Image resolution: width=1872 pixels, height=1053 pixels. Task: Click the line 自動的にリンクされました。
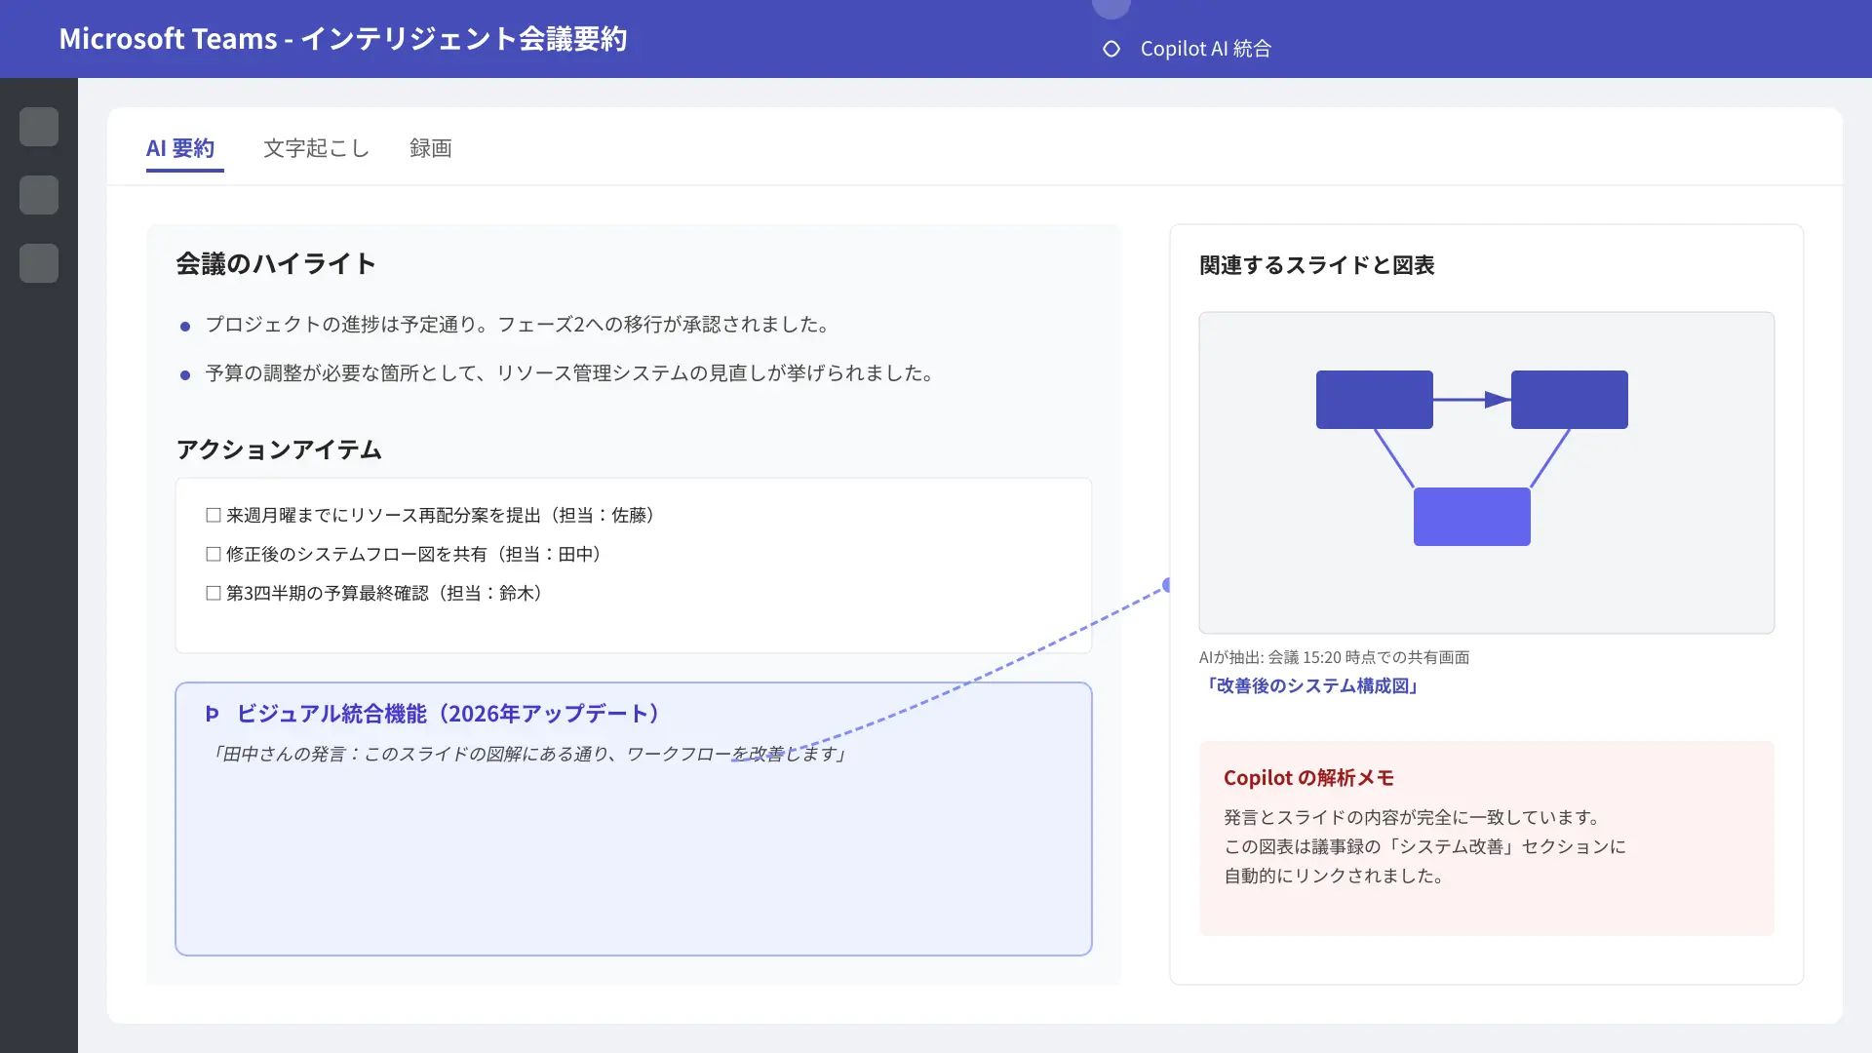point(1335,876)
